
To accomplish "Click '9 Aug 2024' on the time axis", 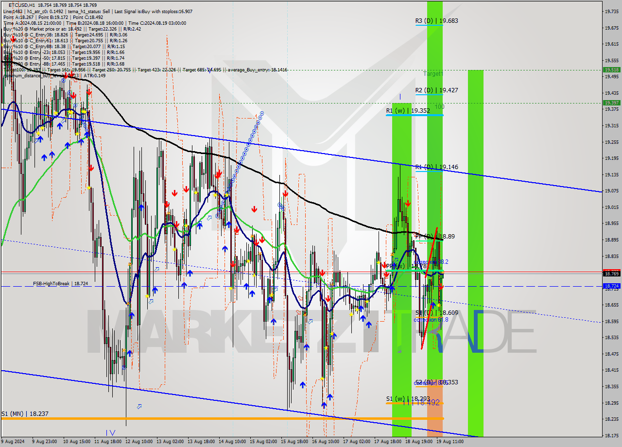I will tap(13, 442).
